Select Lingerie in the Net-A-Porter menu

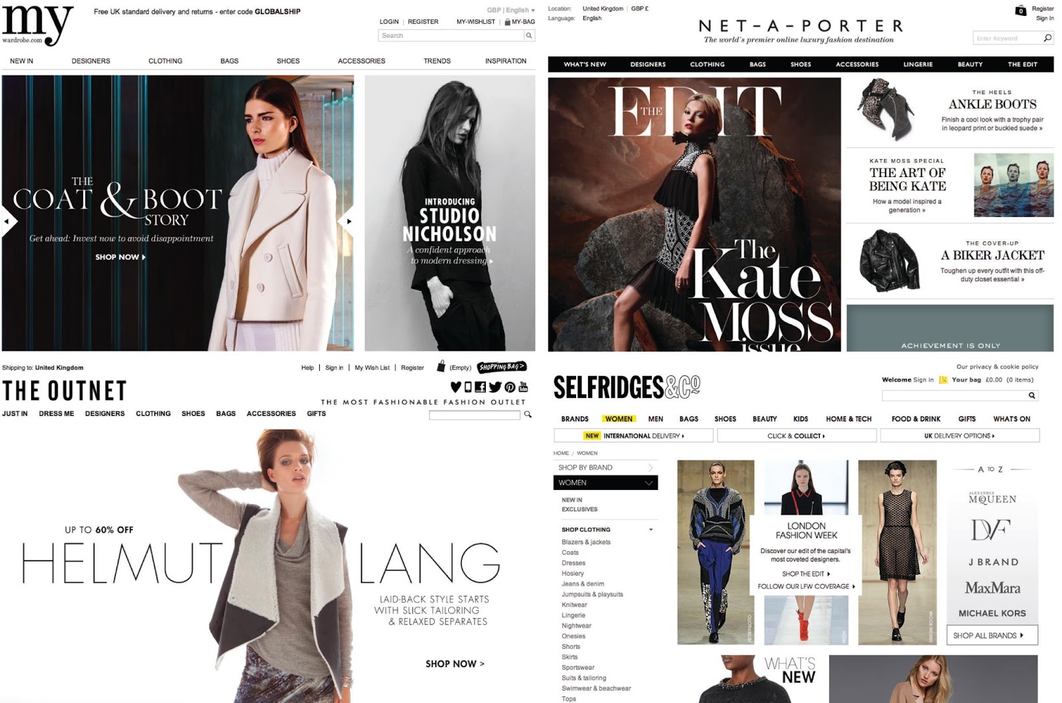[x=917, y=64]
